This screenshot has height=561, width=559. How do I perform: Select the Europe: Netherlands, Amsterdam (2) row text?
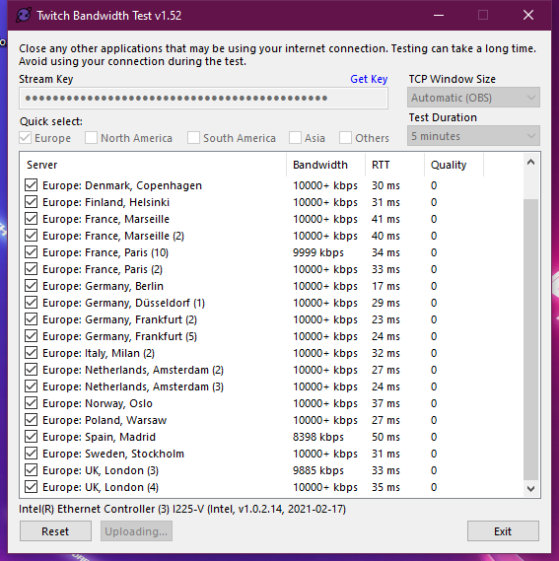133,370
